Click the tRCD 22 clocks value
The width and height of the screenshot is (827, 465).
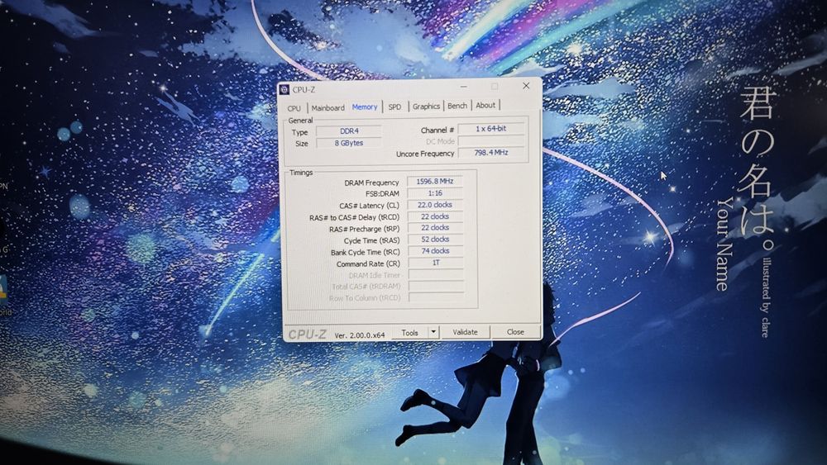(435, 216)
